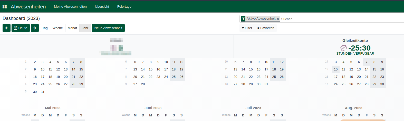Switch calendar to Monat view

tap(72, 28)
